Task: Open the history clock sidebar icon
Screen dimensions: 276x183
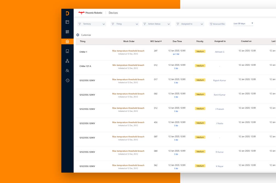Action: click(67, 81)
